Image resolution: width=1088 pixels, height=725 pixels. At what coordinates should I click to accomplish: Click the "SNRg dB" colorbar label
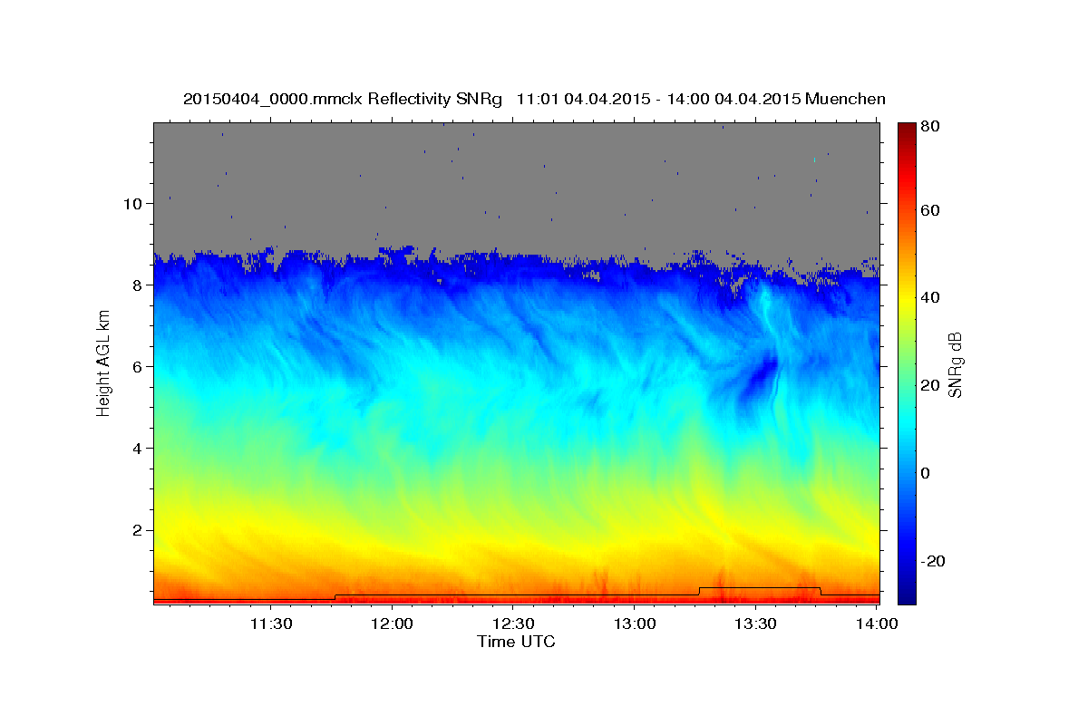954,363
